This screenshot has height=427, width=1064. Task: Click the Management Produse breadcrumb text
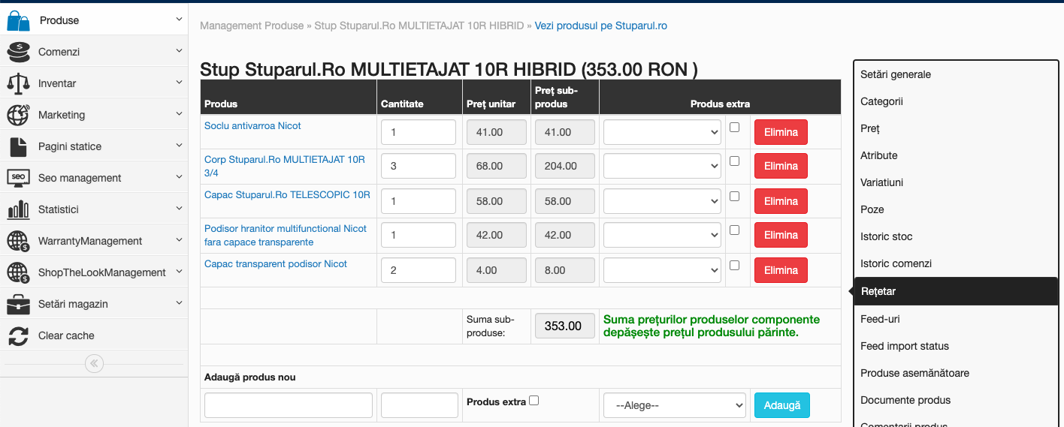click(252, 26)
